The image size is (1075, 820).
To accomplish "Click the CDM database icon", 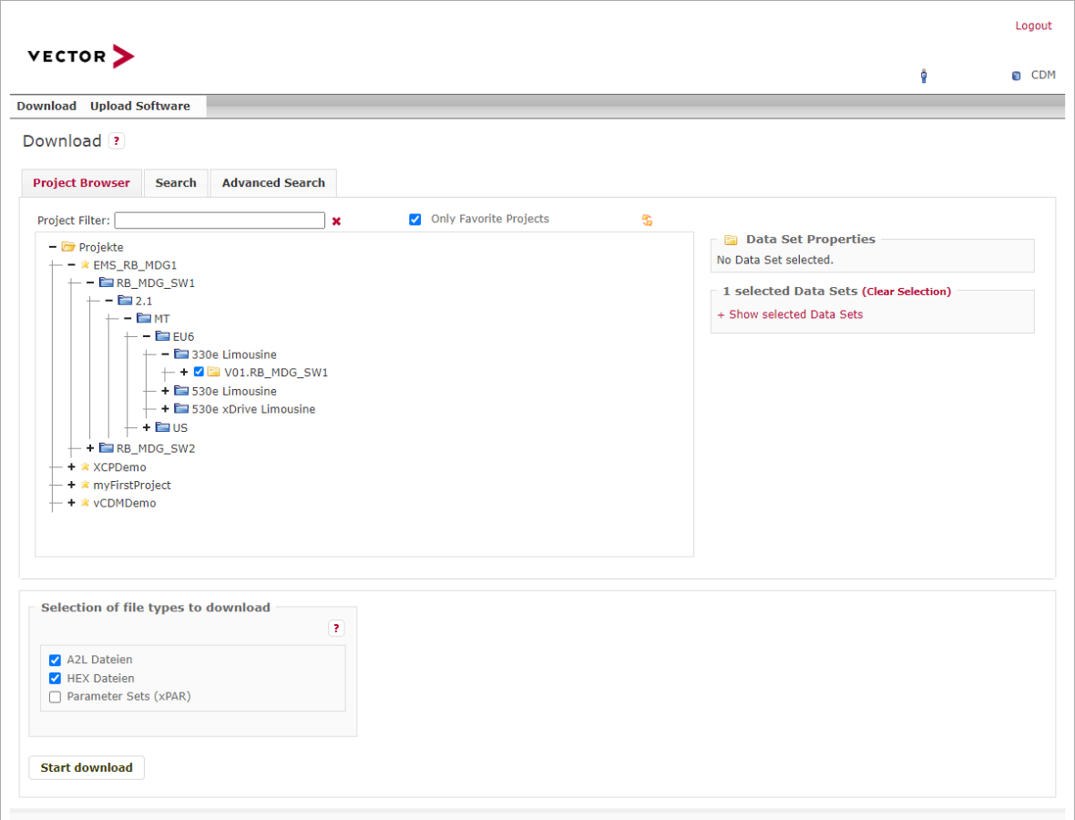I will (x=1016, y=76).
